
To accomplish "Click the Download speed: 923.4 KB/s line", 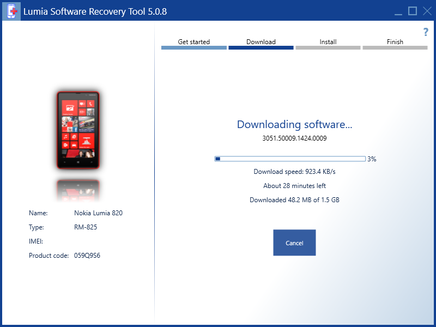I will tap(294, 172).
